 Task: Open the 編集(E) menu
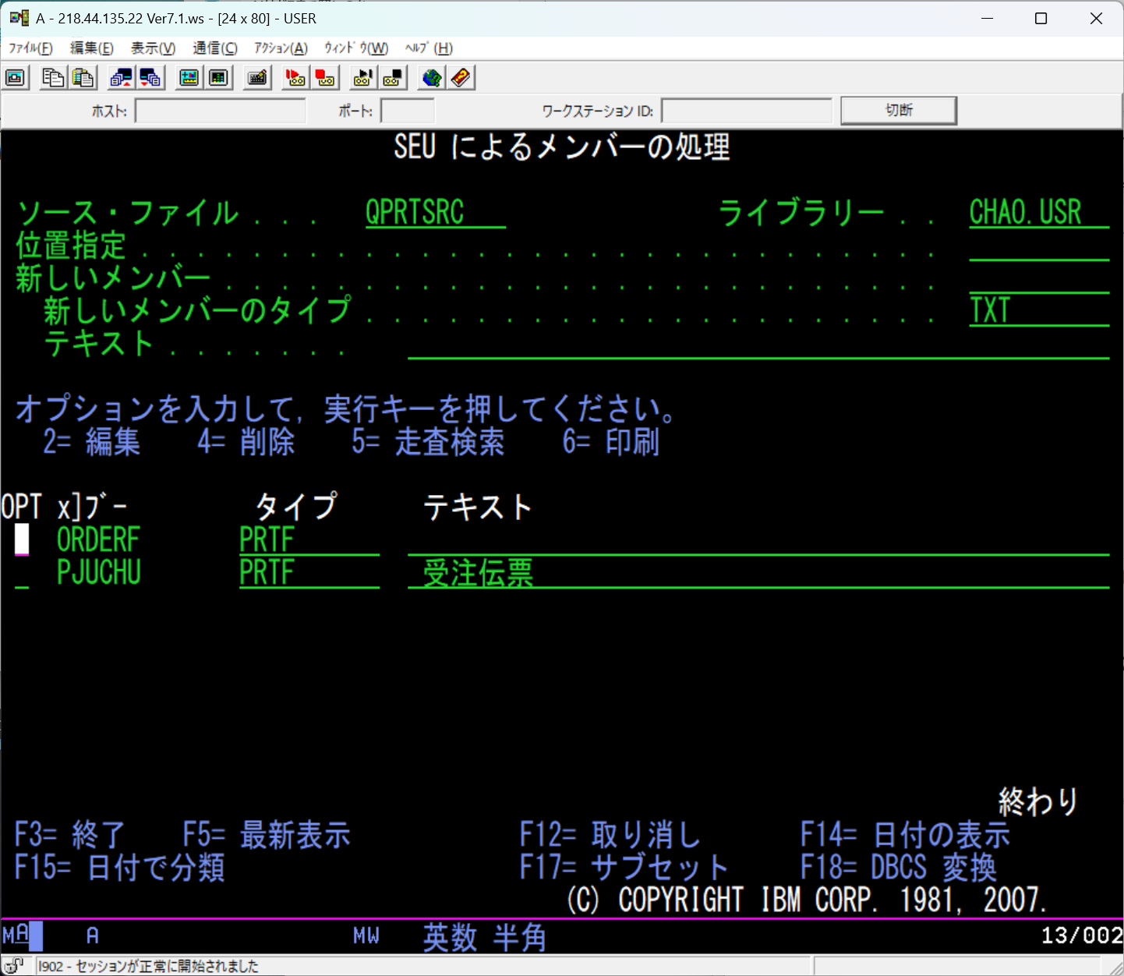pyautogui.click(x=92, y=48)
